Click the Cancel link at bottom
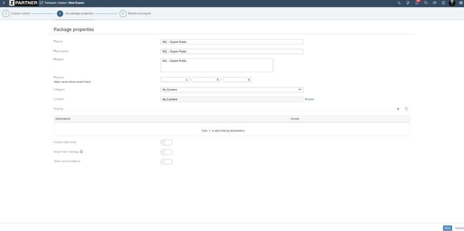 click(x=459, y=228)
